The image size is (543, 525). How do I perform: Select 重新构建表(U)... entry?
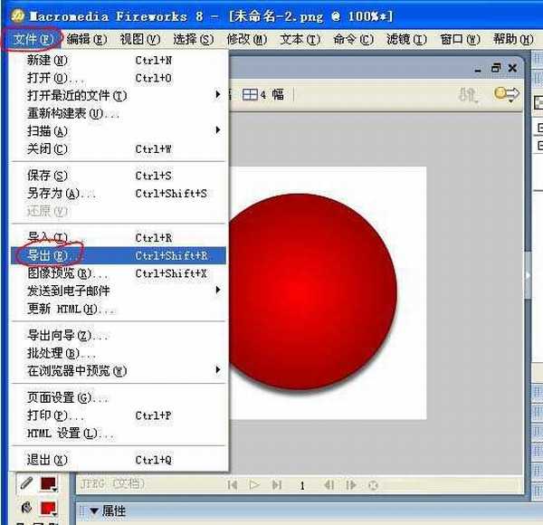(x=119, y=113)
